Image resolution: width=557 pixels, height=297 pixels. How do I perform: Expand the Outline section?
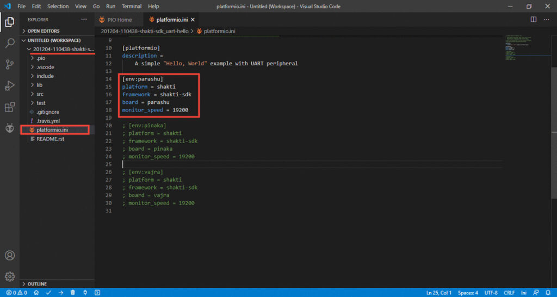(x=57, y=284)
